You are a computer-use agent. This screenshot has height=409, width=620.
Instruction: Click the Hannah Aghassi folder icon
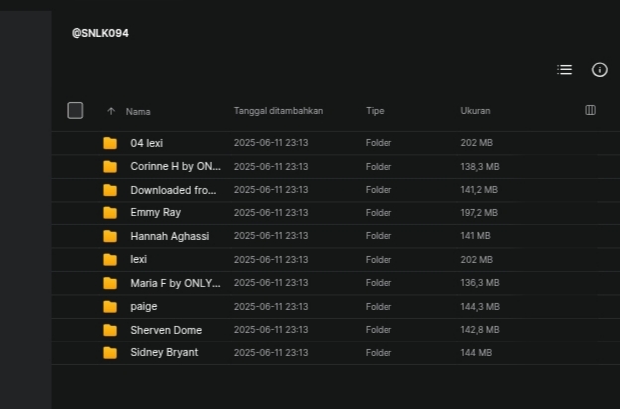[x=110, y=236]
